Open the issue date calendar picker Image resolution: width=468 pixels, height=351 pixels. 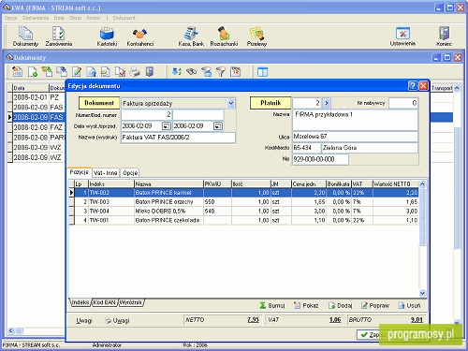pos(167,126)
